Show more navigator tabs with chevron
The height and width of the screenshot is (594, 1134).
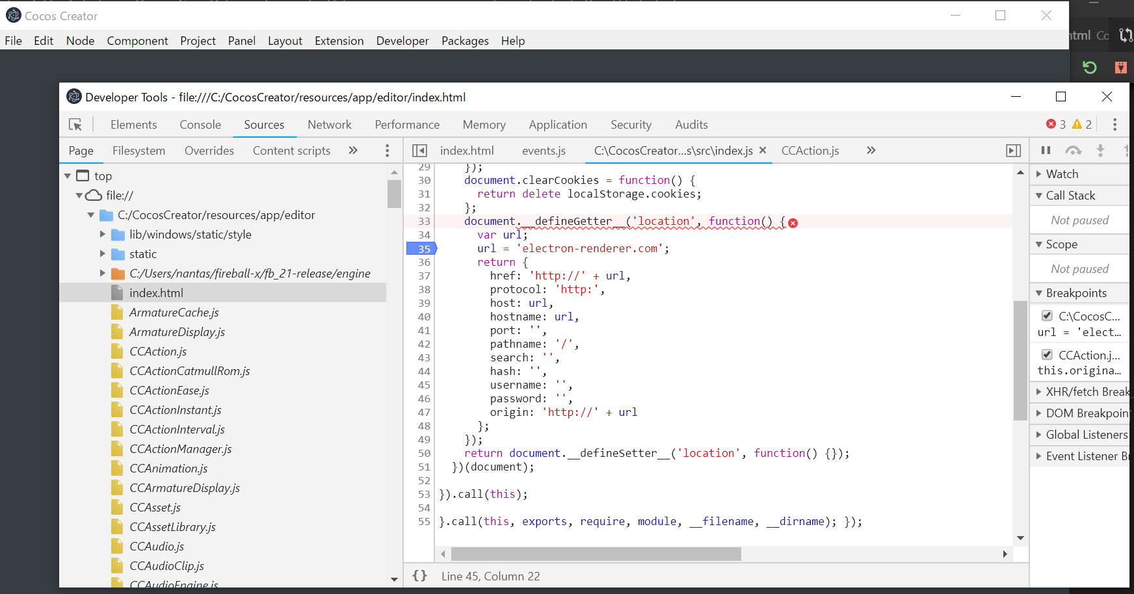pyautogui.click(x=353, y=151)
